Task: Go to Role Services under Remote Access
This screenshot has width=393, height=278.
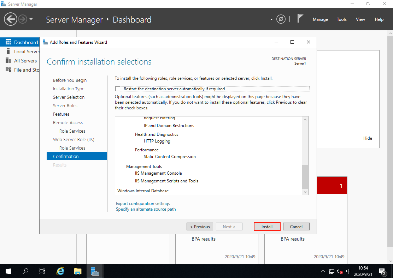Action: 72,131
